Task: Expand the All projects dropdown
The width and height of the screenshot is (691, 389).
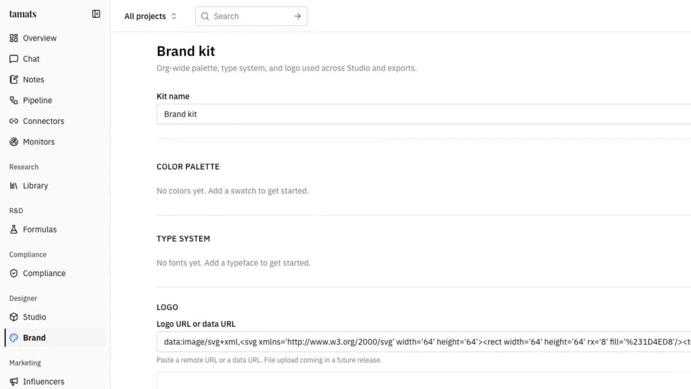Action: coord(151,16)
